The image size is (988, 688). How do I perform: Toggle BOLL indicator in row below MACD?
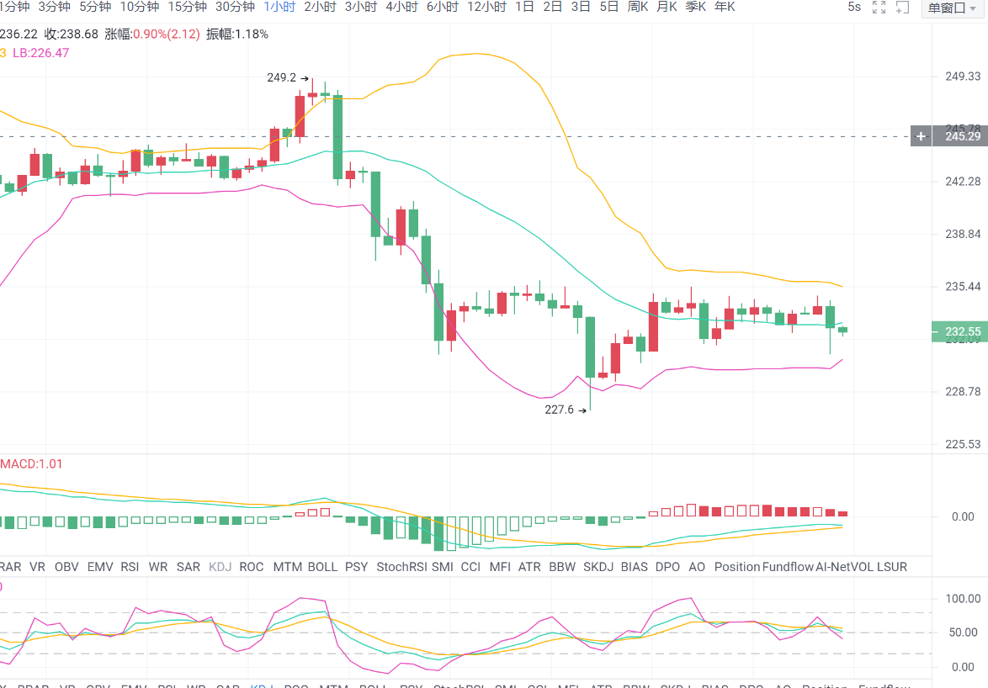322,567
